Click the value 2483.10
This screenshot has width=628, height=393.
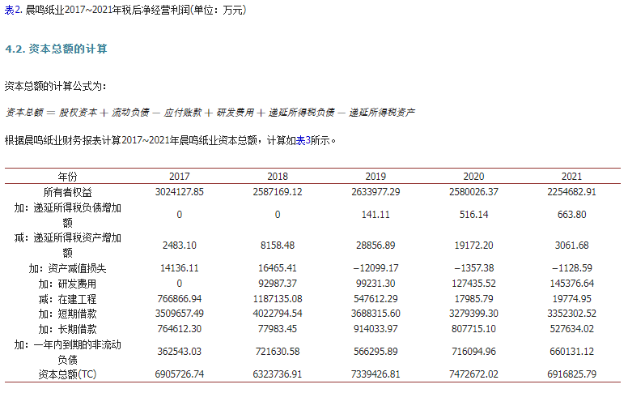coord(180,245)
